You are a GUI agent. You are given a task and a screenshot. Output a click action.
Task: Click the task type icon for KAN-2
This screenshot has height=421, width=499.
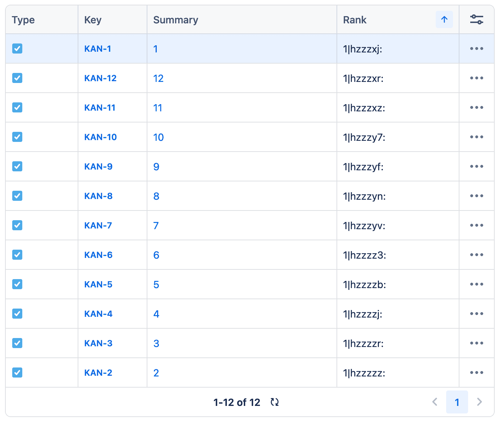pos(17,373)
